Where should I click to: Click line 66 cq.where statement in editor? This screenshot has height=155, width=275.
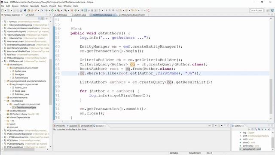click(x=141, y=73)
